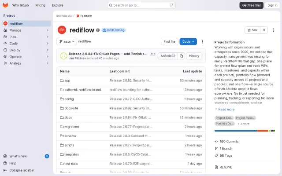Image resolution: width=282 pixels, height=176 pixels.
Task: Click the Branch icon in project info
Action: 216,149
